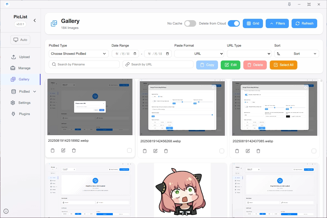Edit 20250819142456268.webp using pencil icon
Screen dimensions: 327x218
[155, 151]
